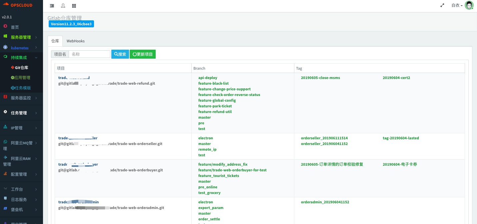
Task: Expand the 日志服务 menu chevron
Action: click(x=36, y=200)
